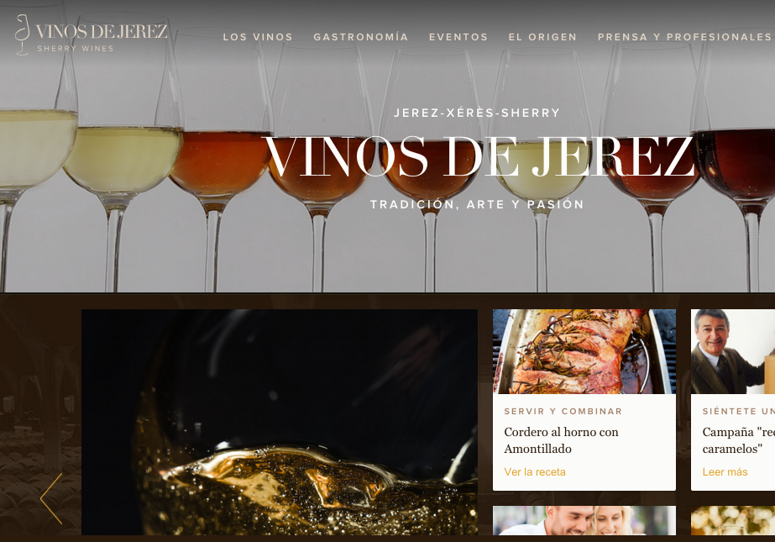Click the Campaña caramelos article title
Viewport: 775px width, 542px height.
pyautogui.click(x=738, y=440)
